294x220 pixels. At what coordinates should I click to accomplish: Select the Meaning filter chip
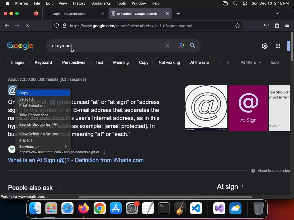pos(121,62)
